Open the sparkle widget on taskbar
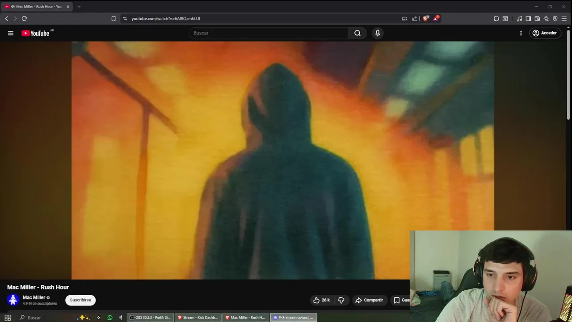This screenshot has width=572, height=322. click(x=84, y=318)
